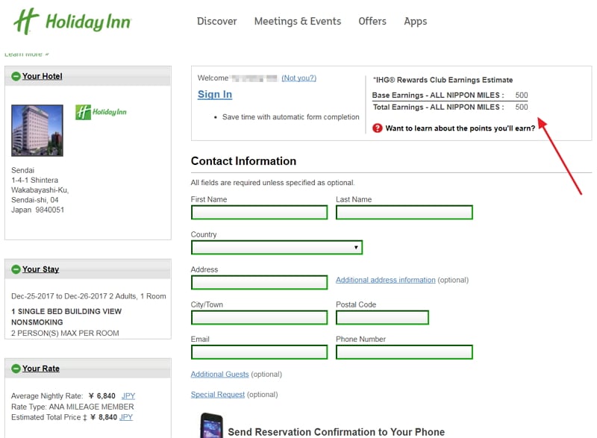Focus the Email field
Viewport: 597px width, 438px height.
tap(259, 352)
